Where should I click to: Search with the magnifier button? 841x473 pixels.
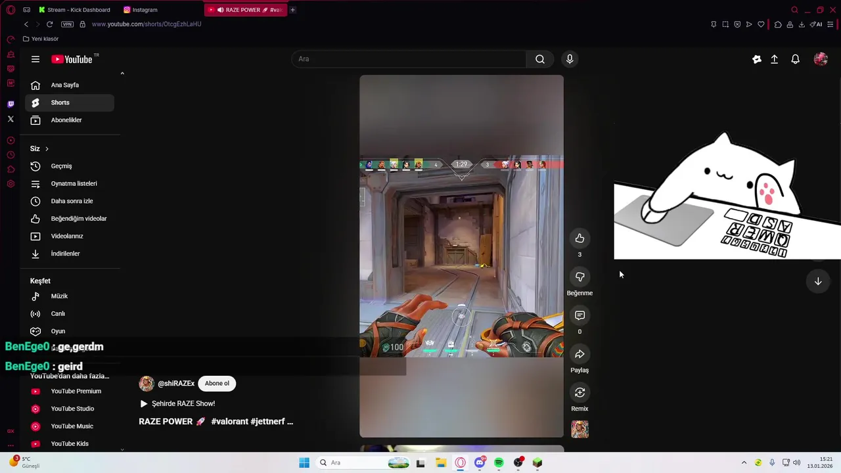[x=540, y=59]
